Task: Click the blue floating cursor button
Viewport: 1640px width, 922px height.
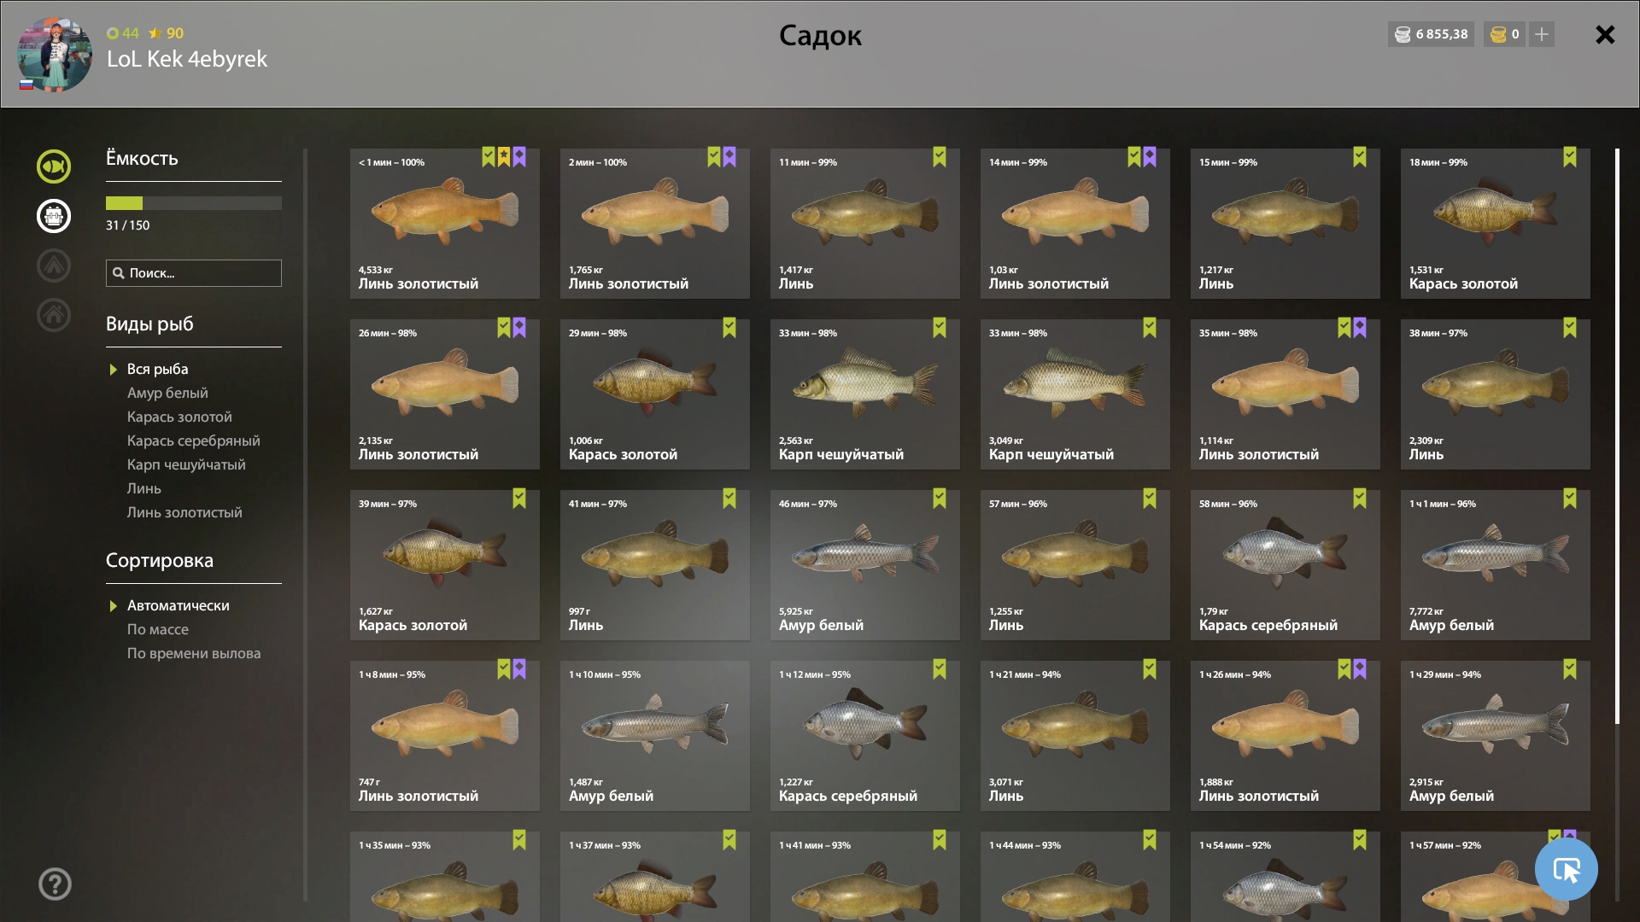Action: (x=1567, y=869)
